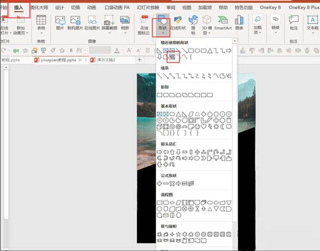Select the lightning bolt shape
320x251 pixels.
point(210,127)
